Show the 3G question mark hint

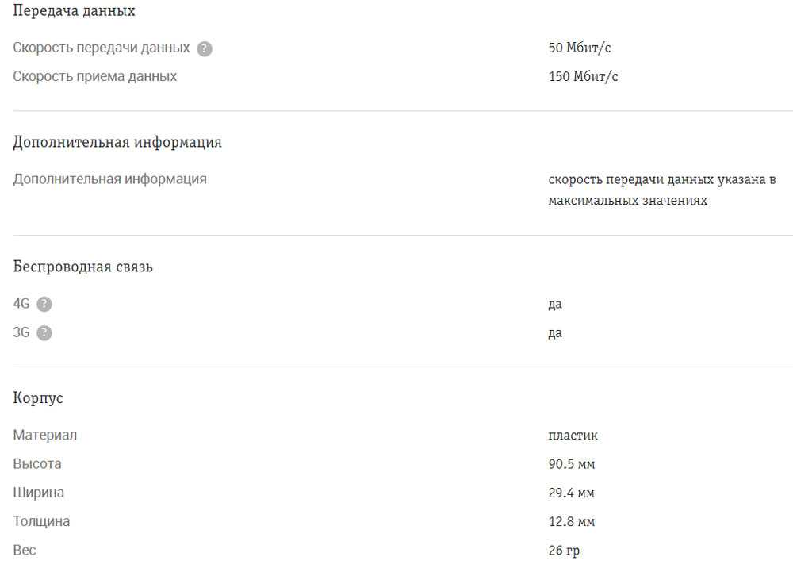[x=44, y=333]
